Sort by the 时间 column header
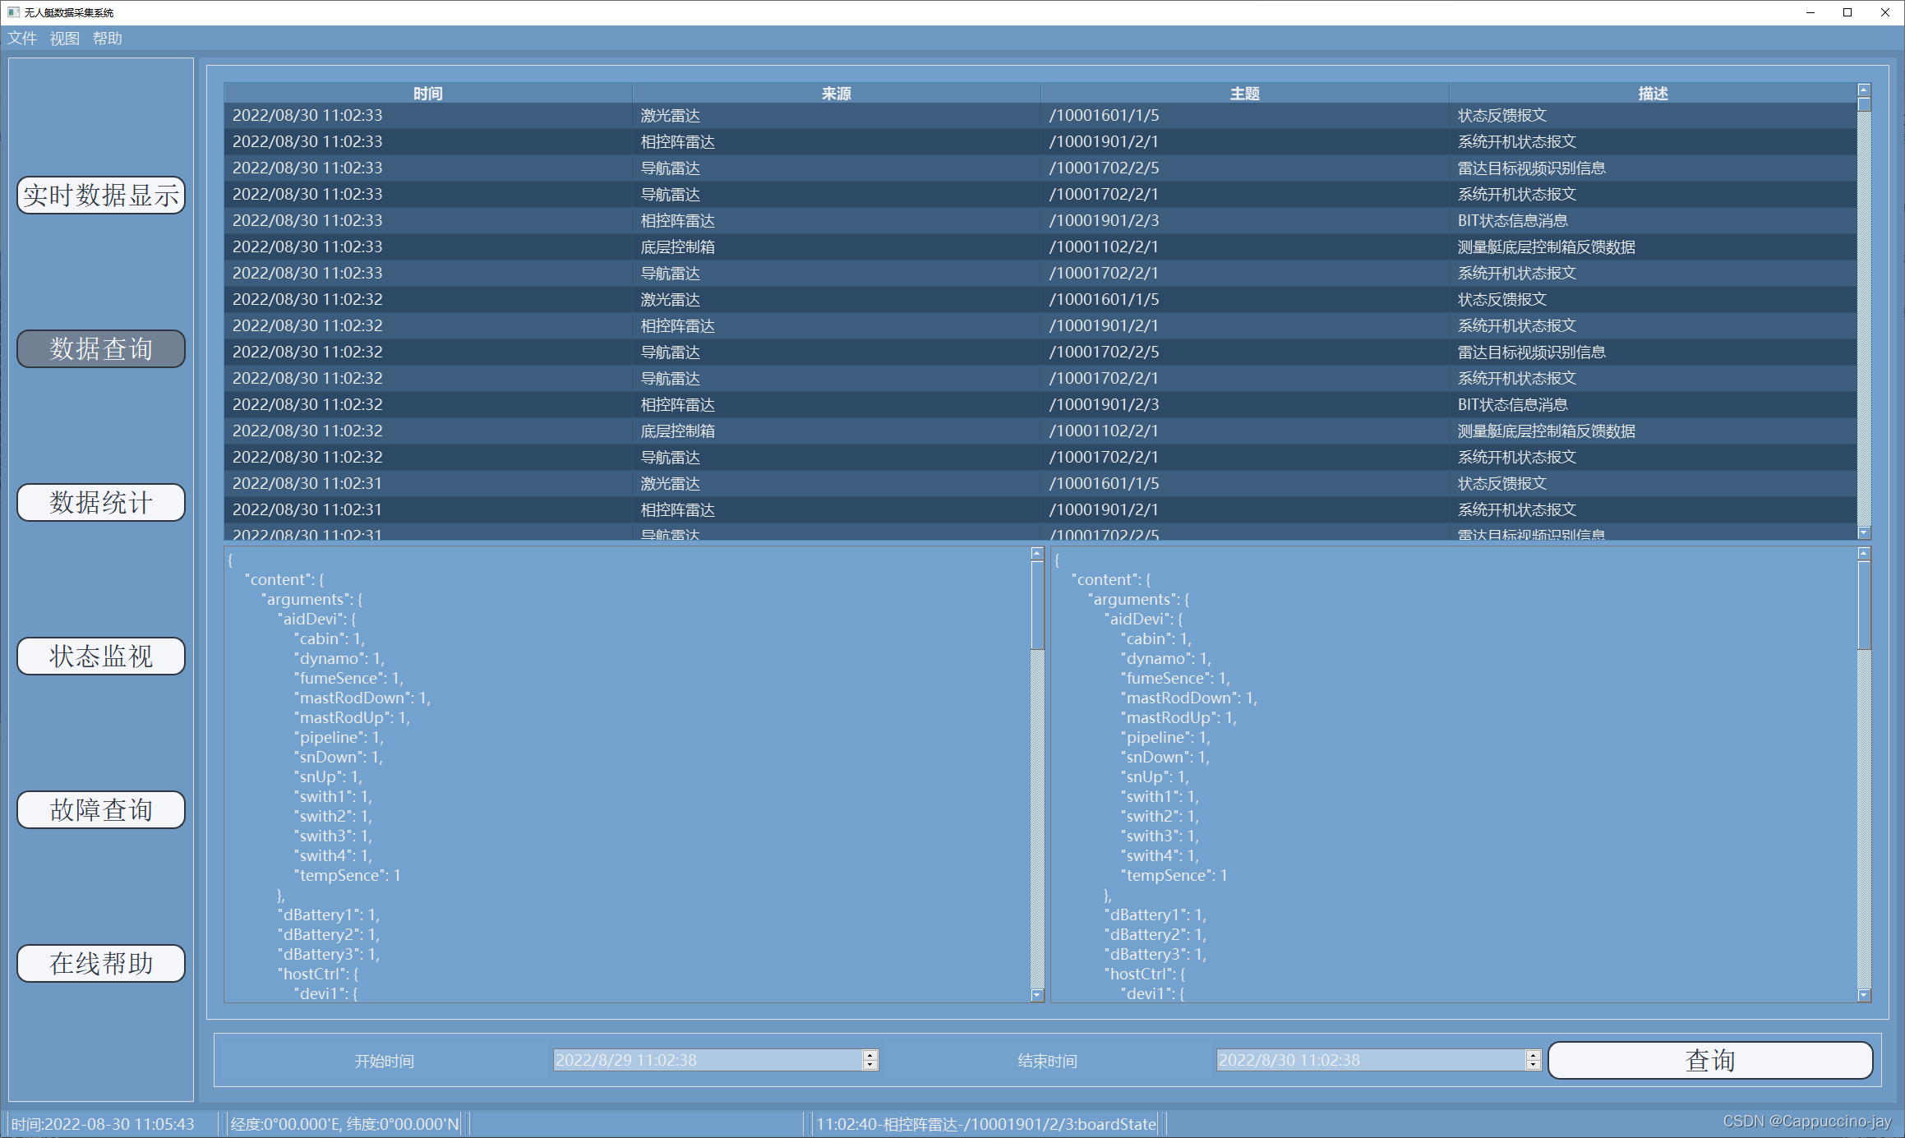This screenshot has height=1138, width=1905. tap(428, 93)
